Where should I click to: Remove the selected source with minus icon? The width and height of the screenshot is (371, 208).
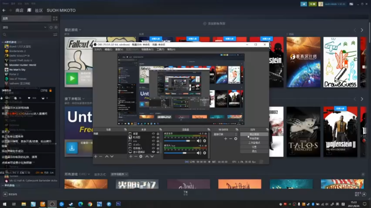[x=135, y=156]
